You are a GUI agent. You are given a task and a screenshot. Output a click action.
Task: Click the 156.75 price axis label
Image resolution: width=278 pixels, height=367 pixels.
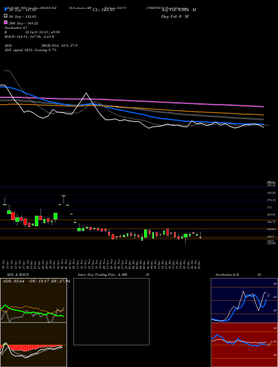pyautogui.click(x=271, y=222)
